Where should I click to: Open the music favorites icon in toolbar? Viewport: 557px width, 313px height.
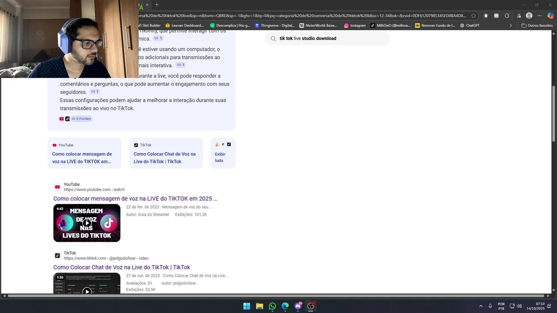click(518, 16)
